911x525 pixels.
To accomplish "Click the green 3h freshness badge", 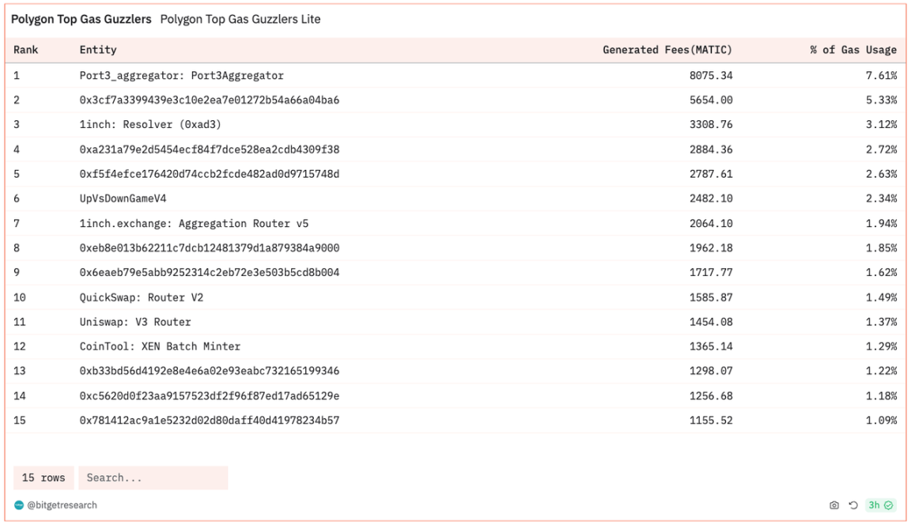I will click(880, 505).
